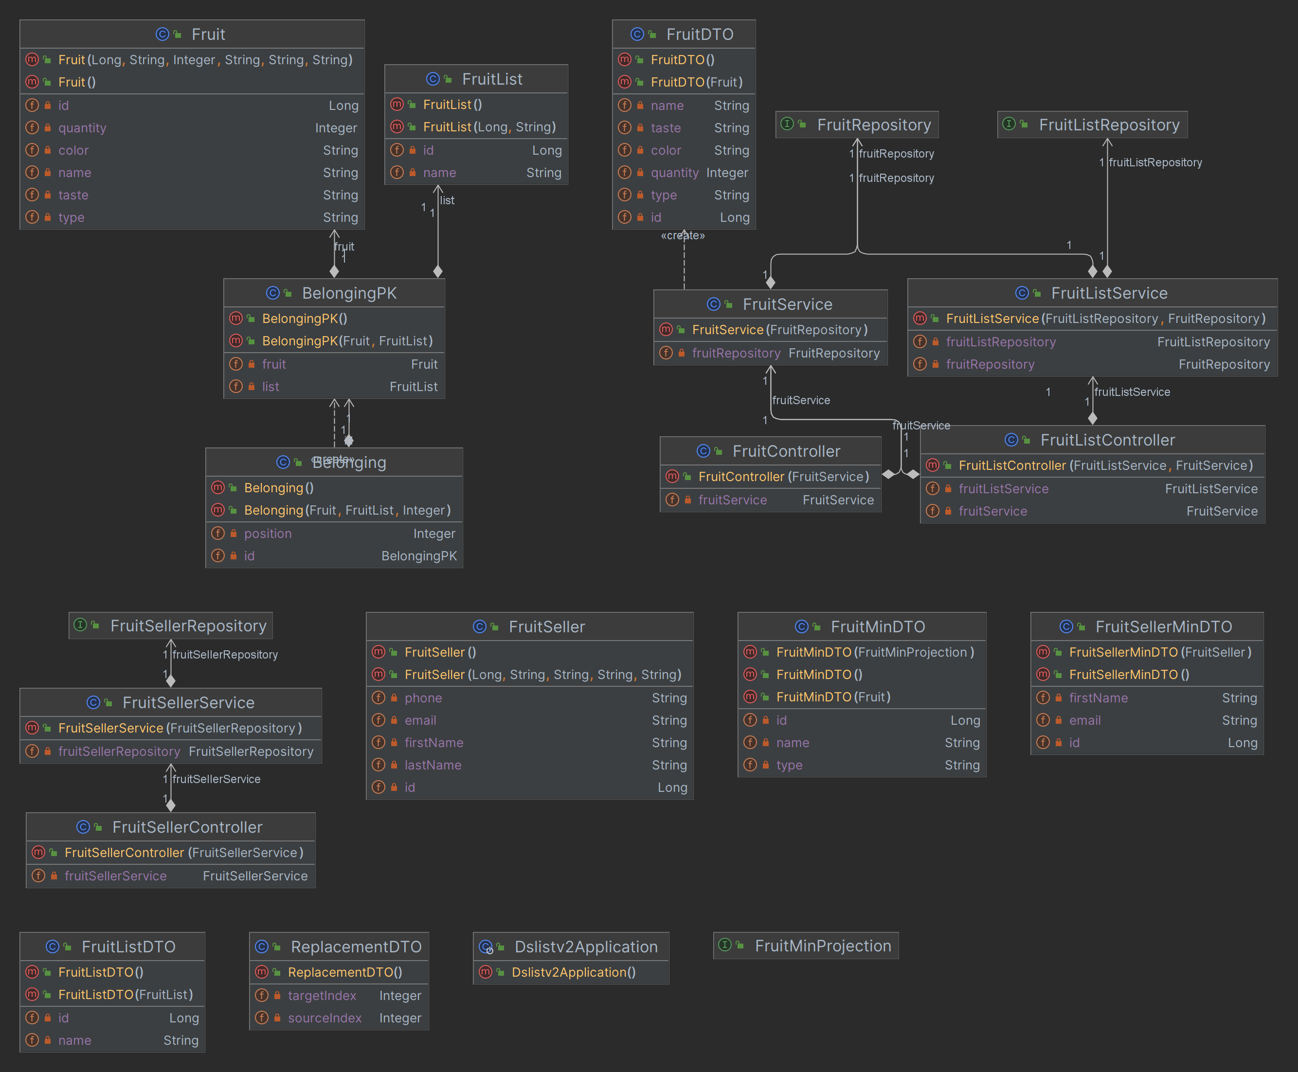Click the field icon beside targetIndex
This screenshot has height=1072, width=1298.
[x=261, y=995]
